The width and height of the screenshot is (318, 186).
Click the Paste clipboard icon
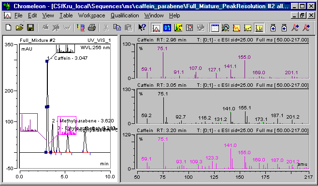128,27
